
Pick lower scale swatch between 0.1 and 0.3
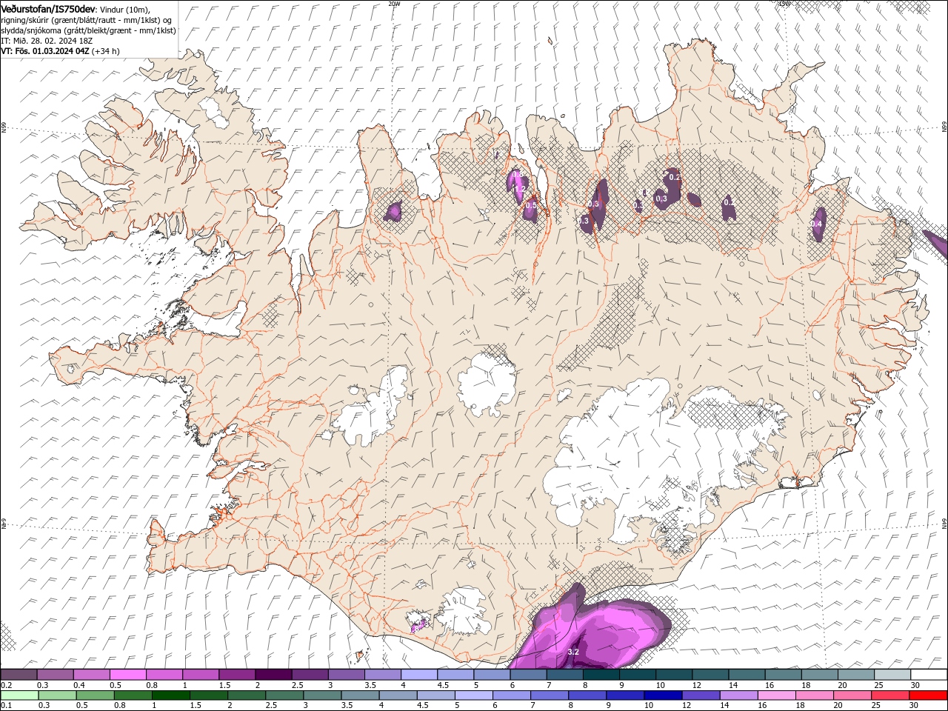pyautogui.click(x=19, y=695)
